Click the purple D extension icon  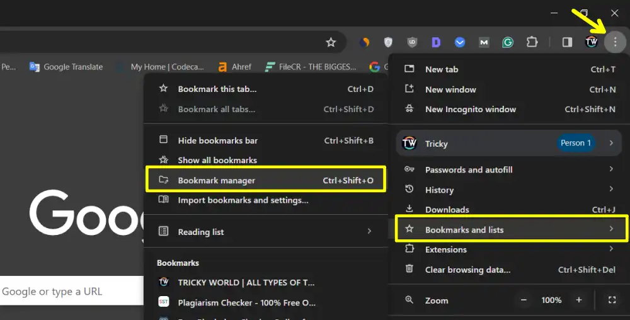pyautogui.click(x=436, y=42)
